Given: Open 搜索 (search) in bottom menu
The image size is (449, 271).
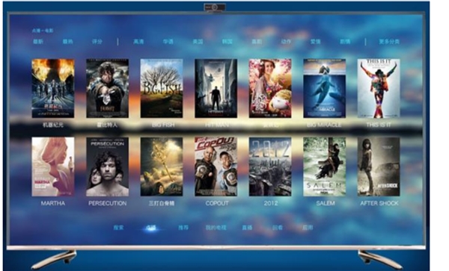Looking at the screenshot, I should tap(118, 228).
